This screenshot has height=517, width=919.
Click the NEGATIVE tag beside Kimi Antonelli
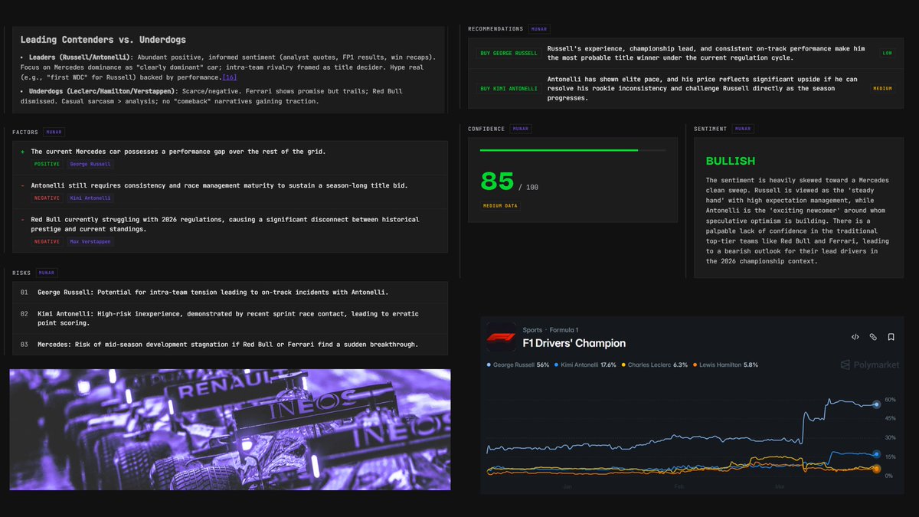pyautogui.click(x=46, y=198)
